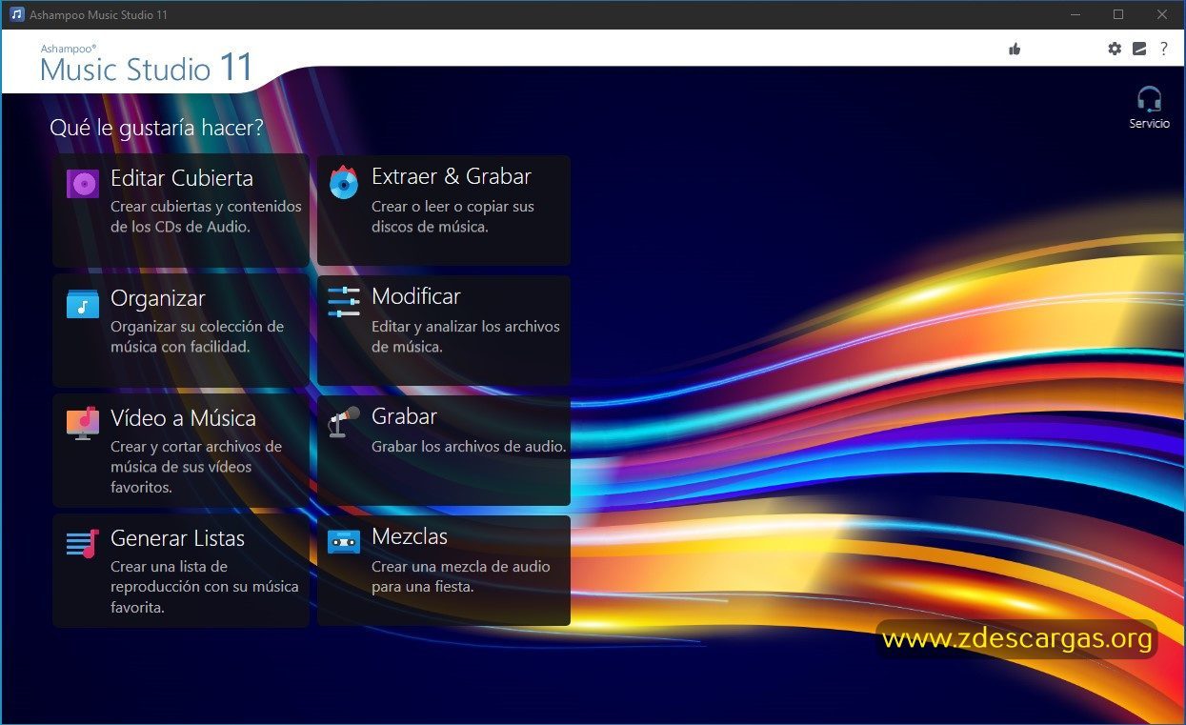Close the Ashampoo Music Studio window
The height and width of the screenshot is (725, 1186).
(x=1162, y=14)
